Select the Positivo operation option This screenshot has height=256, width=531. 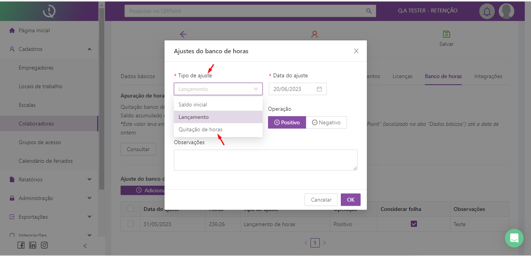[287, 122]
